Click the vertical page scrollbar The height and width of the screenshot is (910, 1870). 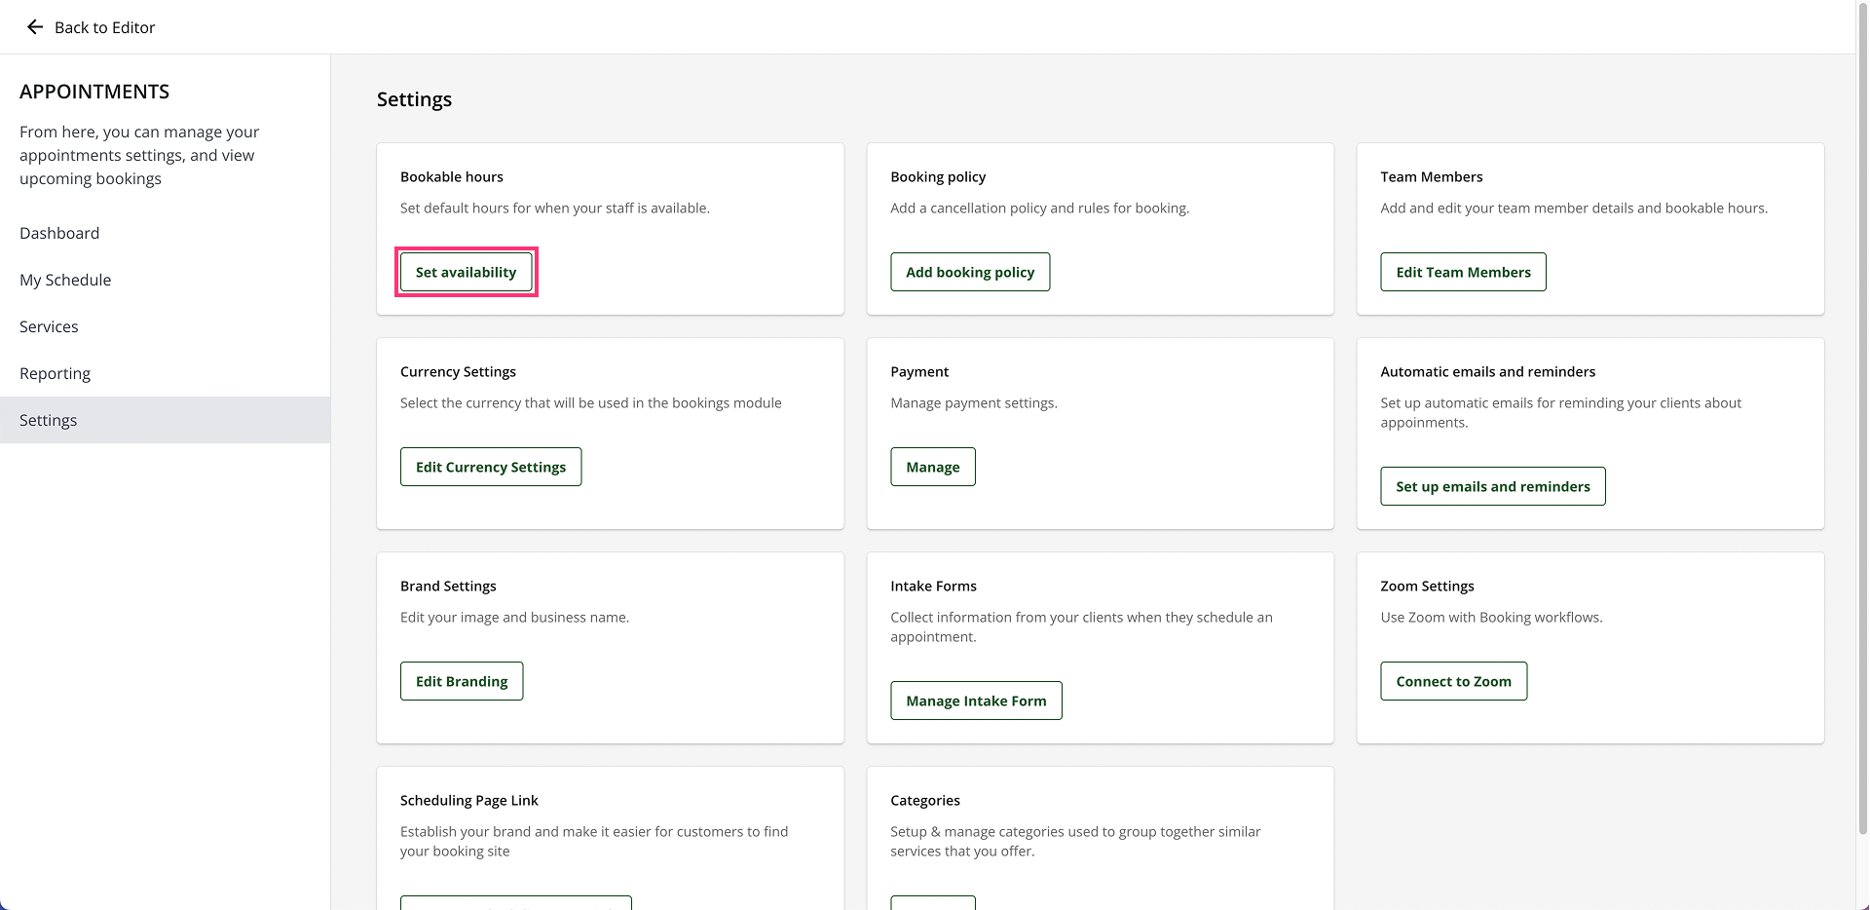click(x=1862, y=419)
